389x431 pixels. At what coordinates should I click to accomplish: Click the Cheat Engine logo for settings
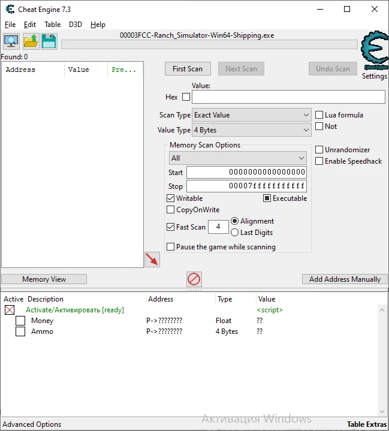tap(375, 50)
